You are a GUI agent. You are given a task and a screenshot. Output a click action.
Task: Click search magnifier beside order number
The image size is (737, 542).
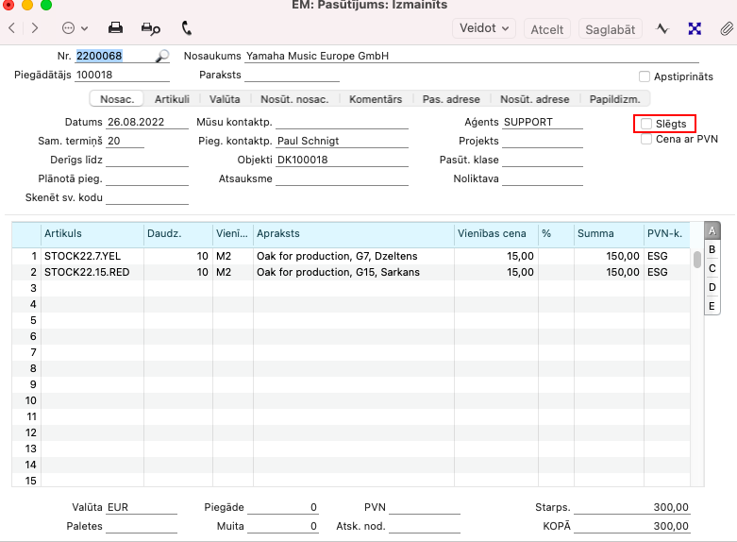coord(162,57)
